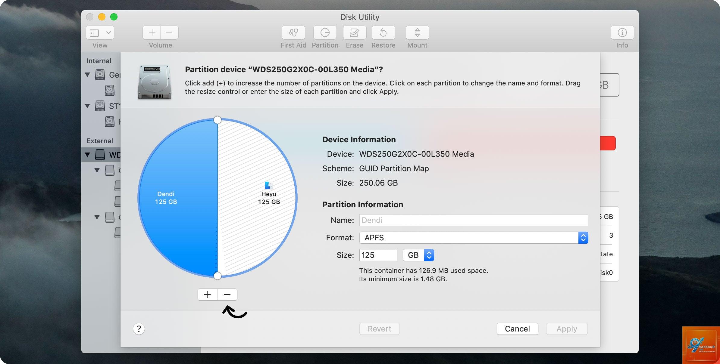Screen dimensions: 720x364
Task: Click the Size value field showing 125
Action: (x=378, y=255)
